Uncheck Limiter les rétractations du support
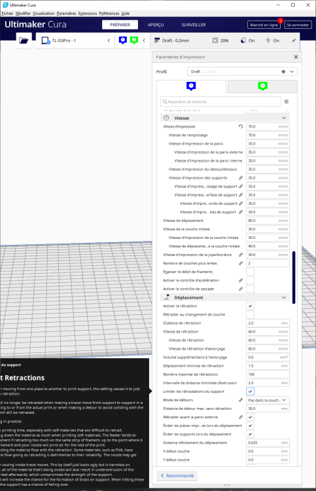Viewport: 316px width, 491px height. tap(251, 391)
